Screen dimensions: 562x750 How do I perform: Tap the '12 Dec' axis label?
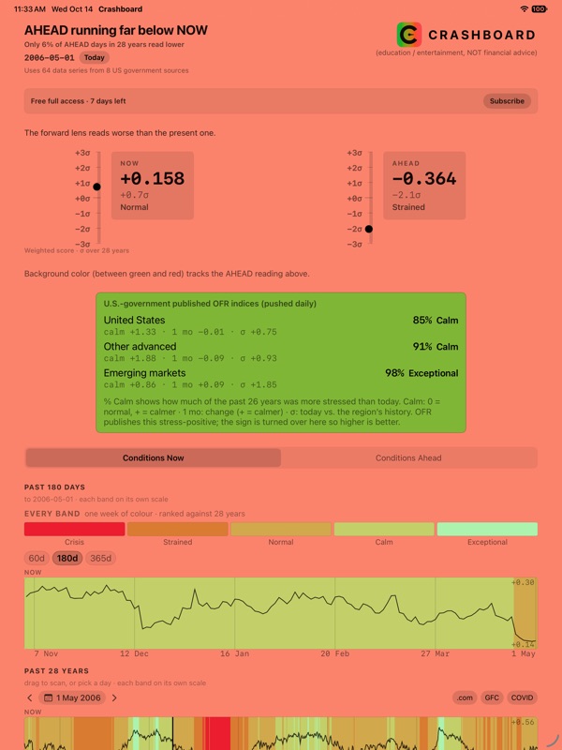click(x=134, y=653)
